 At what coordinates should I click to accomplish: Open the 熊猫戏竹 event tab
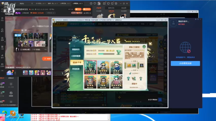pyautogui.click(x=76, y=49)
